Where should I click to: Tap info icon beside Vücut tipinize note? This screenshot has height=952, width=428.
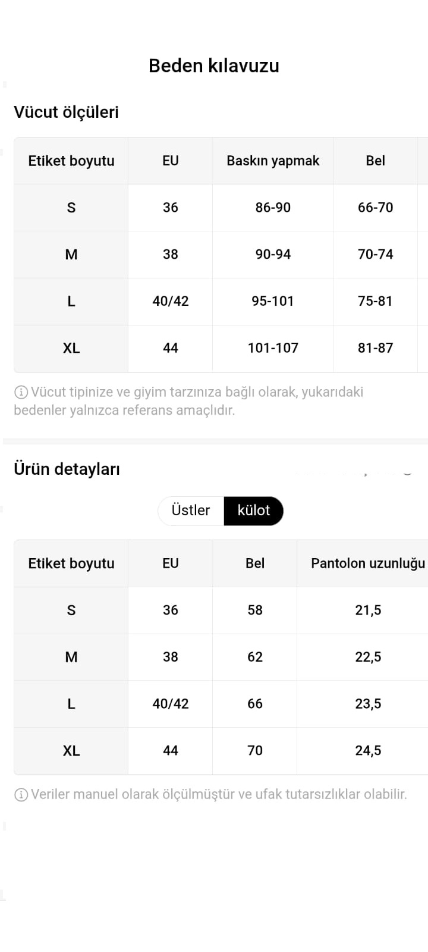[x=21, y=392]
